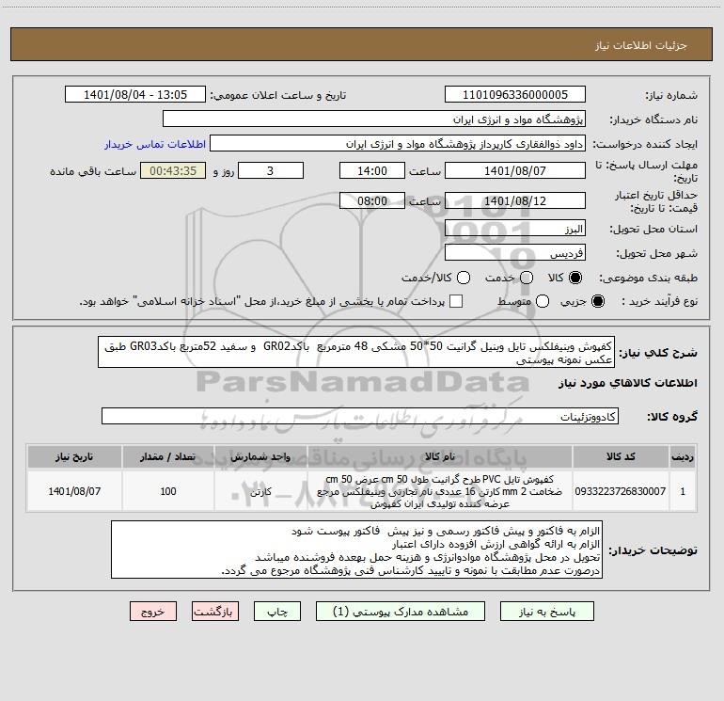Click the ردیف column header
The width and height of the screenshot is (724, 701).
tap(683, 456)
